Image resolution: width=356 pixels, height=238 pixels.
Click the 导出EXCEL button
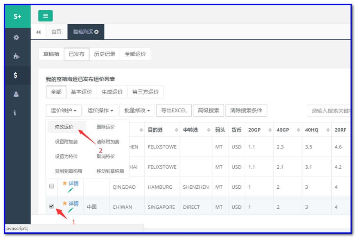pos(174,110)
